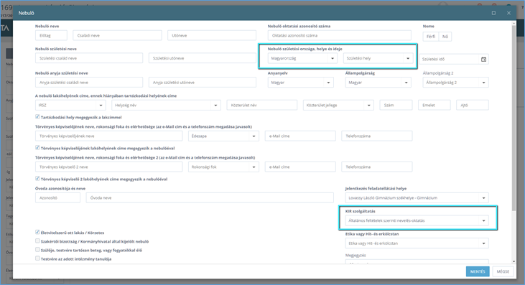Uncheck Életvitelszerű ott lakás / Körzetes

point(37,232)
